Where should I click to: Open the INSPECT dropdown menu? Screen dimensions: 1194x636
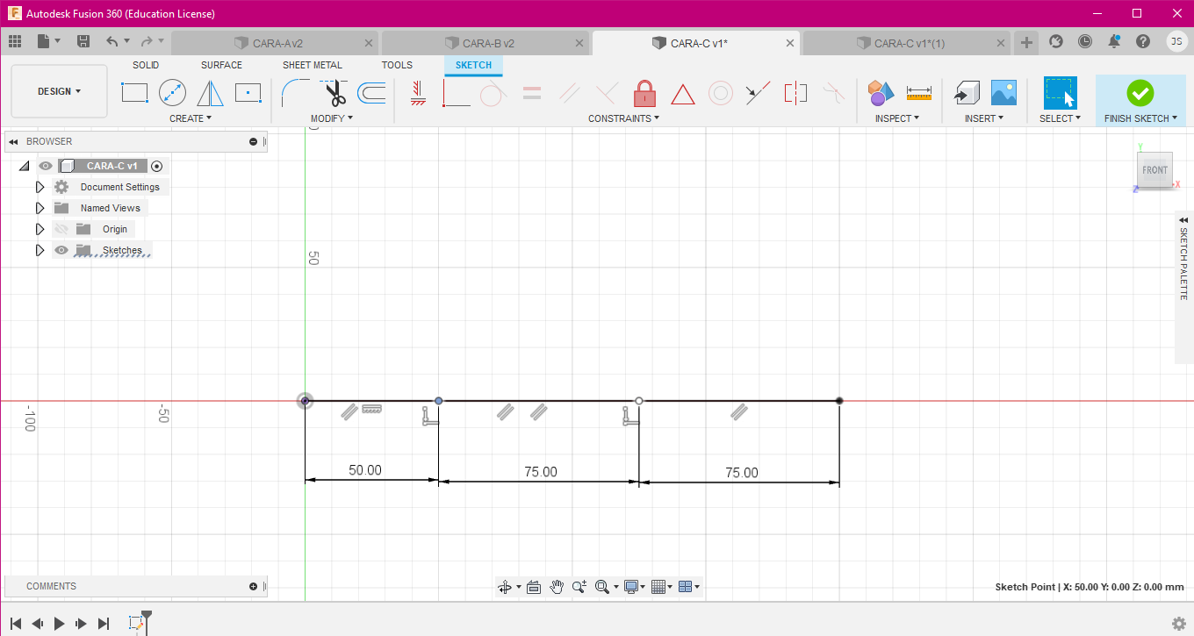point(897,118)
